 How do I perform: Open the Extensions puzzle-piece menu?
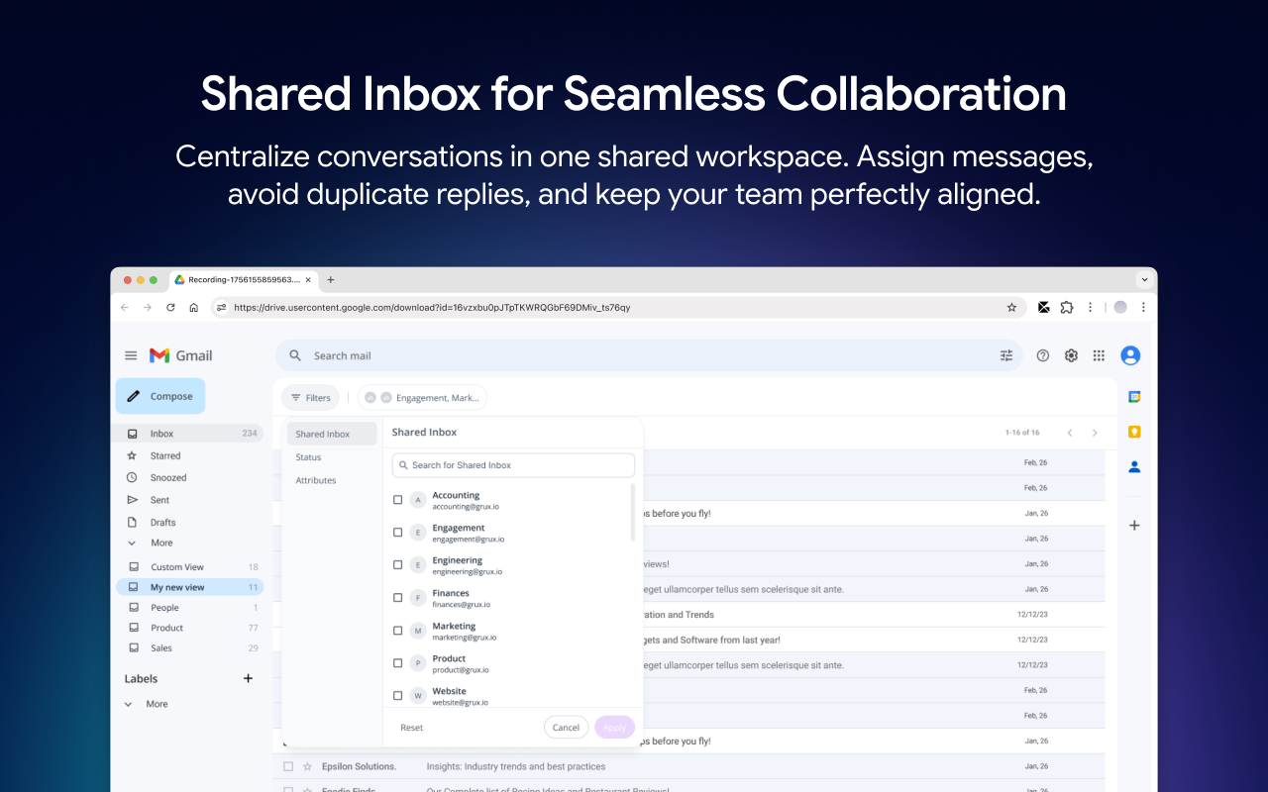pos(1067,308)
